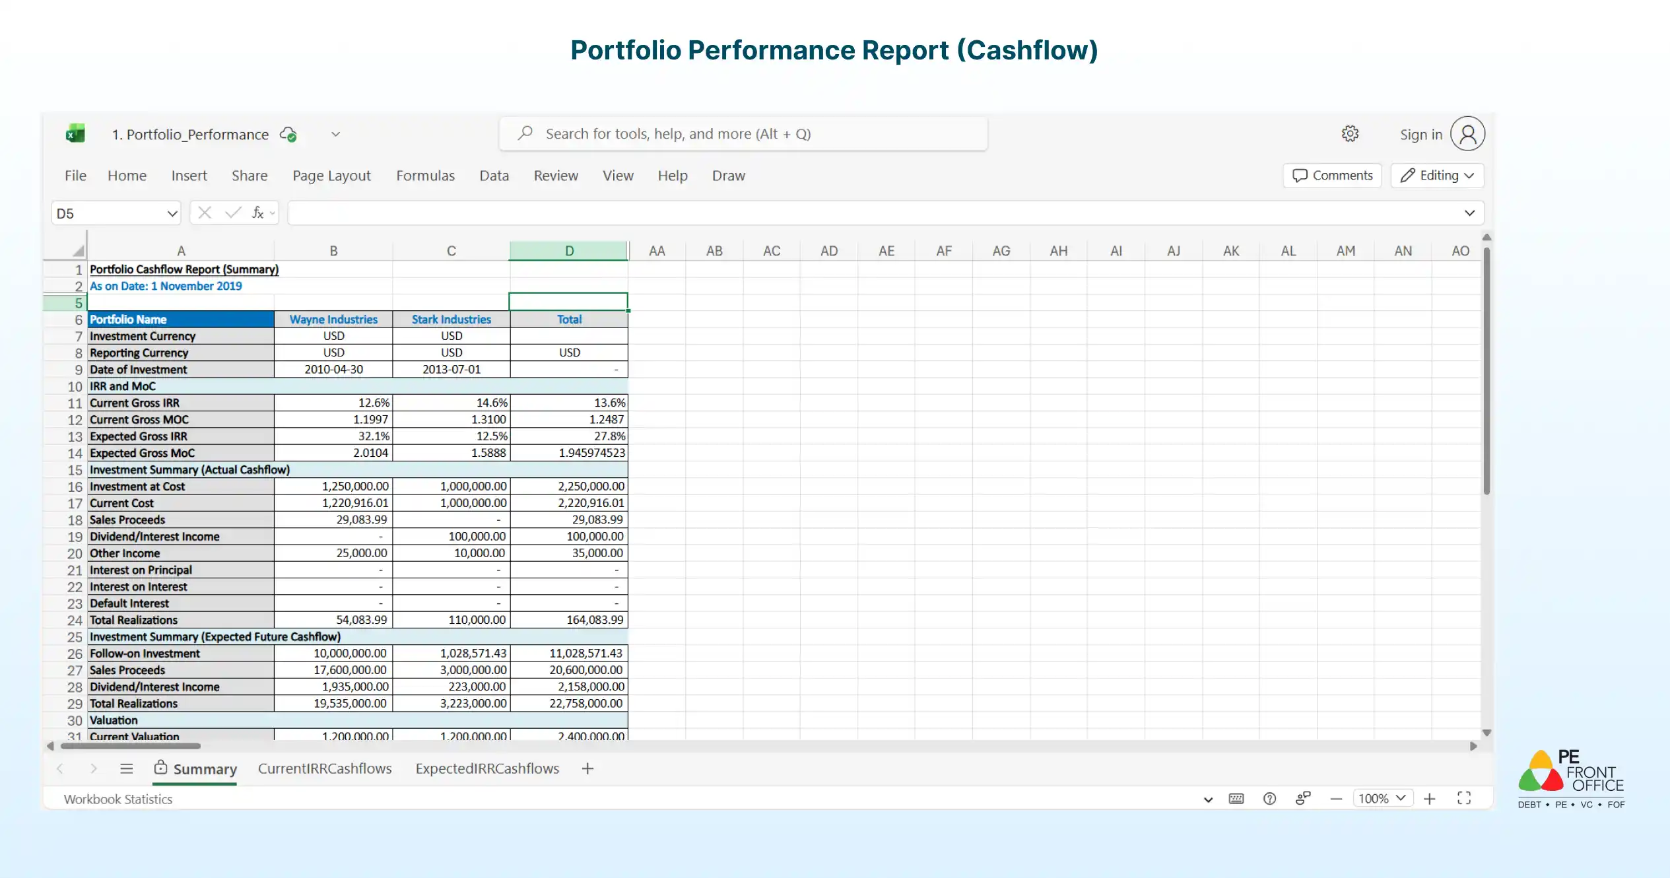Open the 100% zoom level dropdown

click(1382, 799)
